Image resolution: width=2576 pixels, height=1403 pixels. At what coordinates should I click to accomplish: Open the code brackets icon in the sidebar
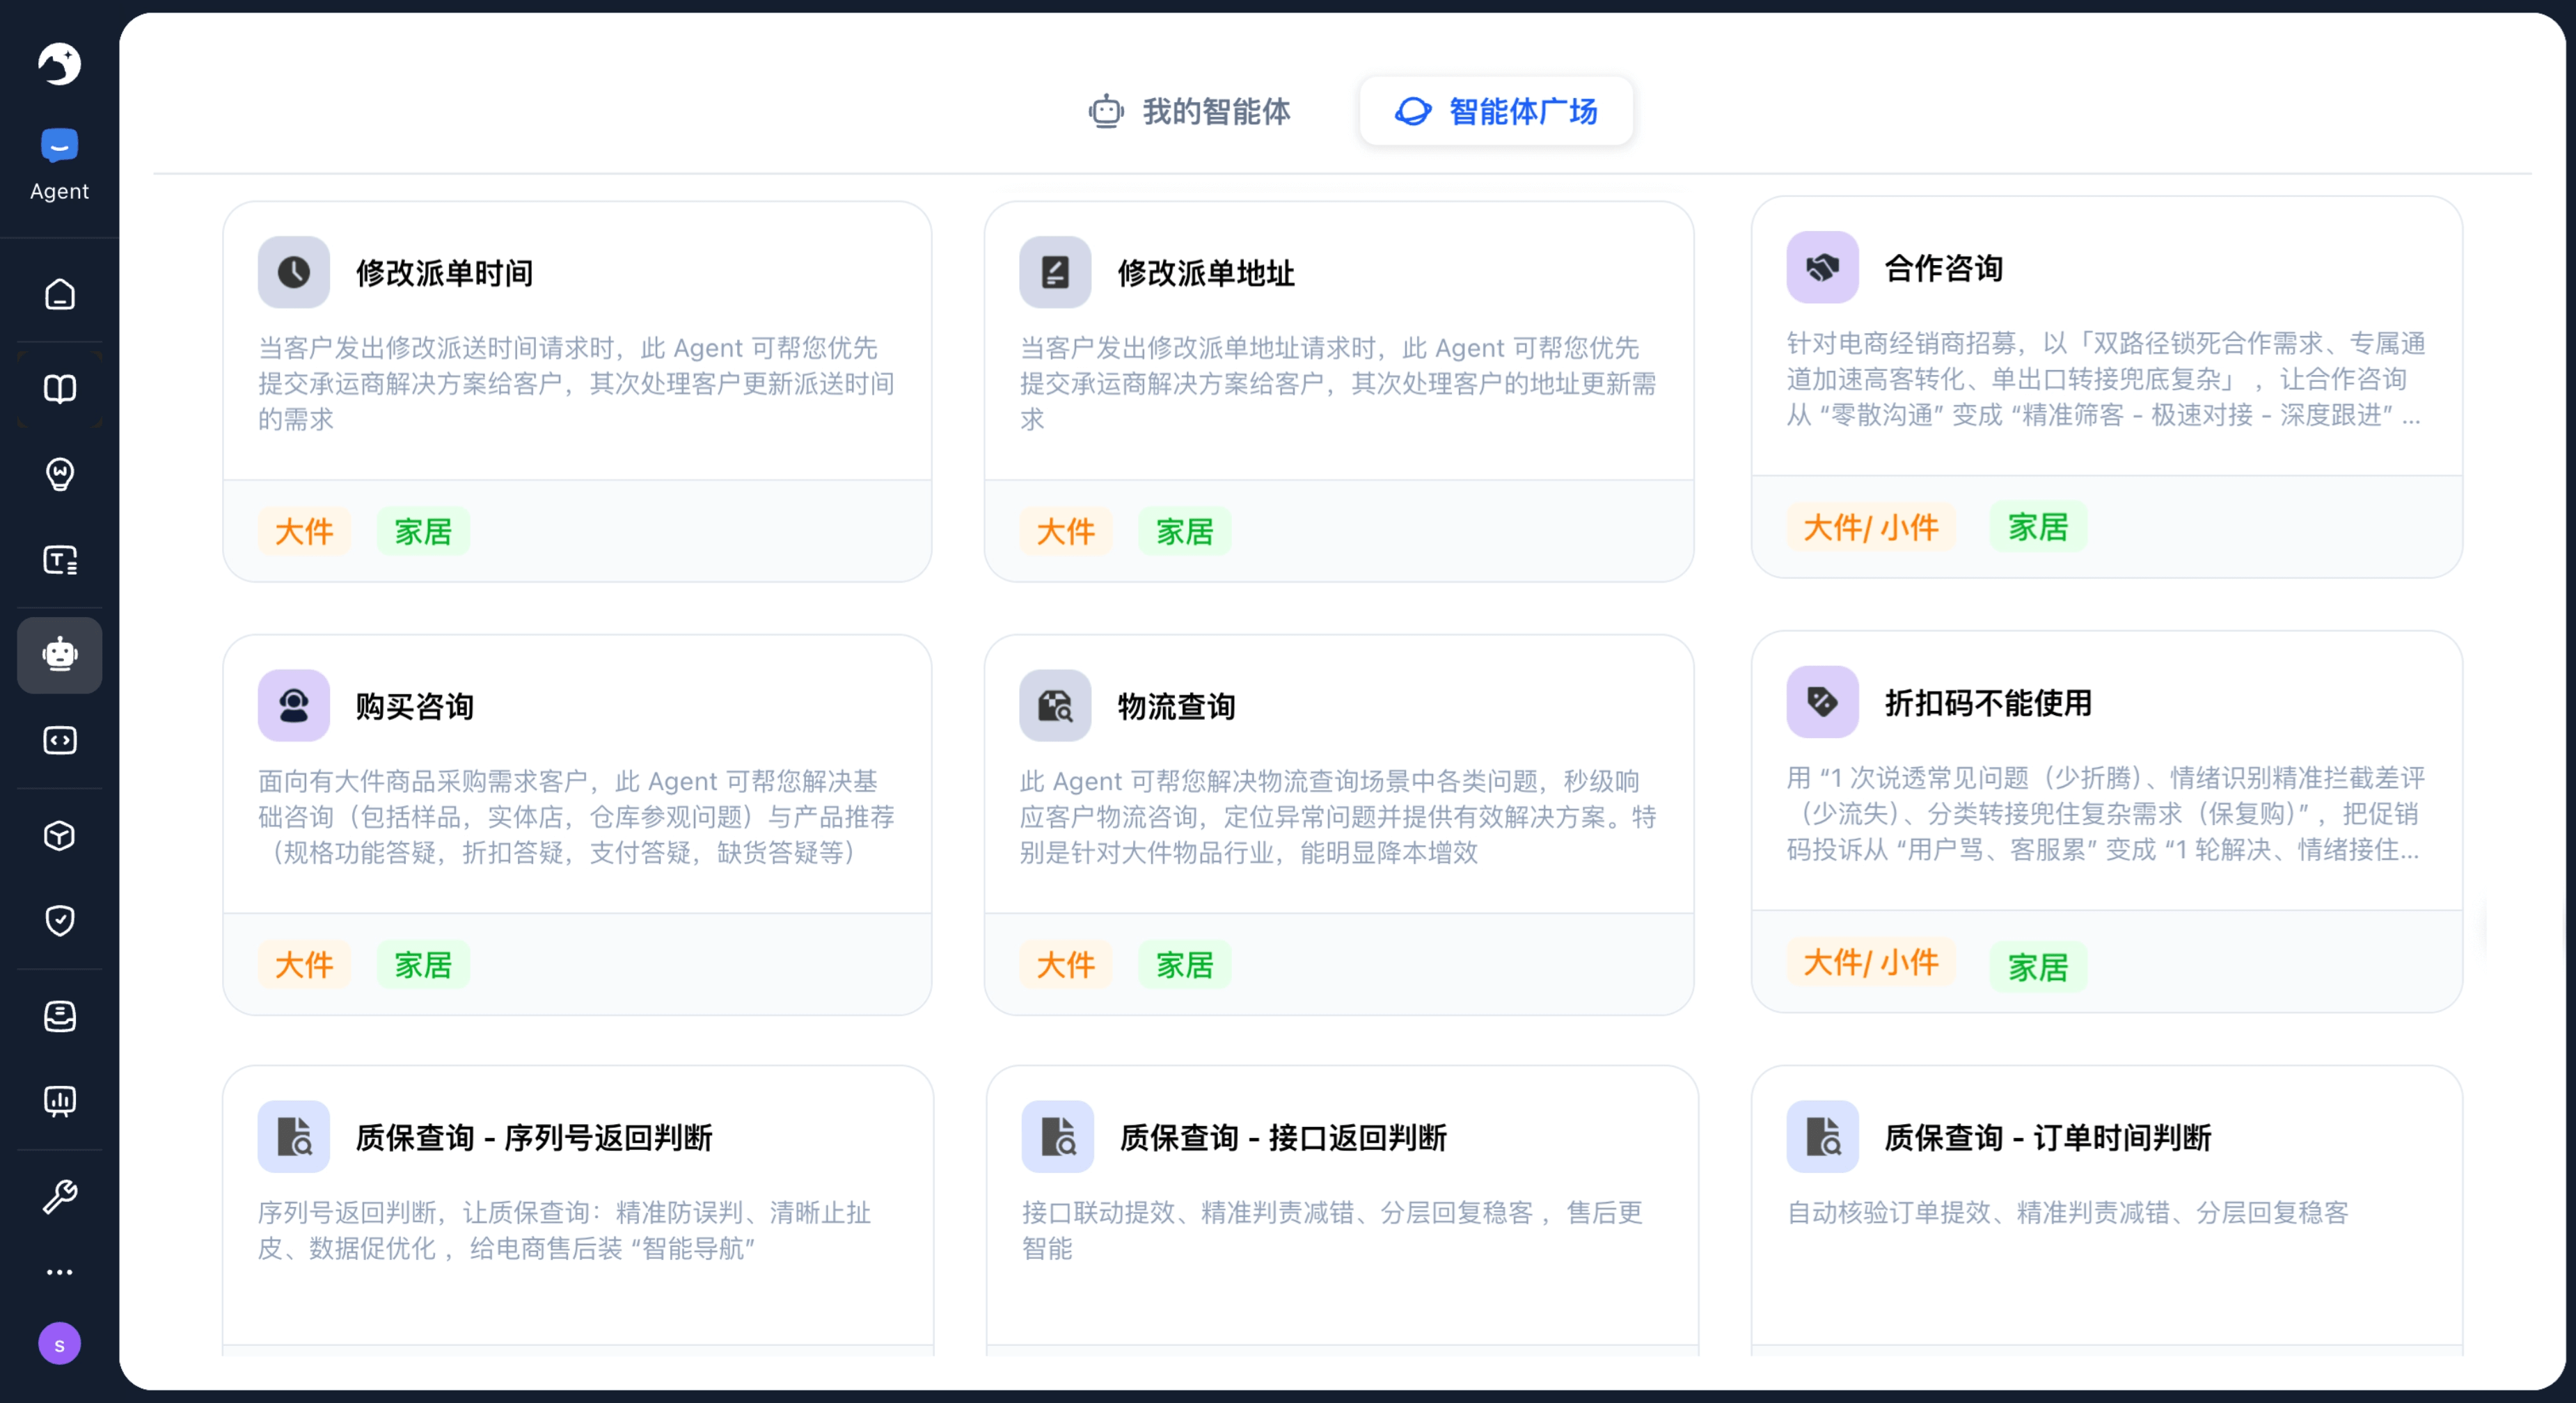(60, 741)
